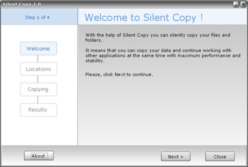Continue with the Next > button
The height and width of the screenshot is (167, 248).
click(176, 157)
